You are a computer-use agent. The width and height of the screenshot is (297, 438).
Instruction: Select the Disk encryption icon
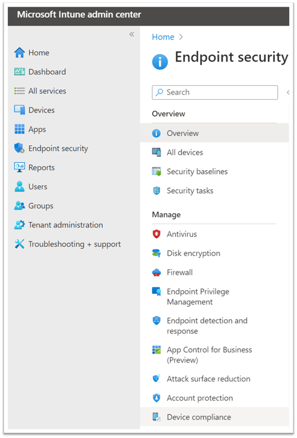pyautogui.click(x=156, y=253)
